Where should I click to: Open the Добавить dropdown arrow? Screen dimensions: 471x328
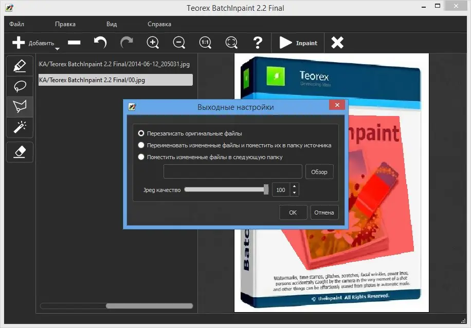57,49
